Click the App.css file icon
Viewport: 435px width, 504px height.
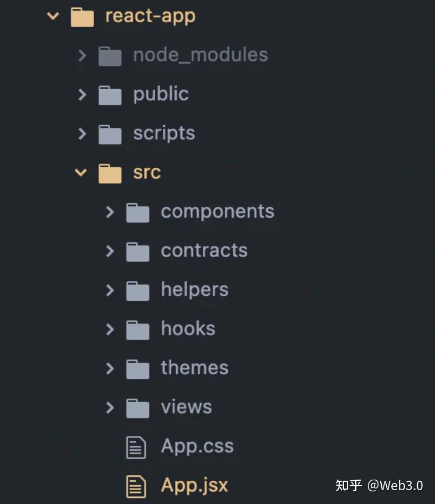click(136, 447)
